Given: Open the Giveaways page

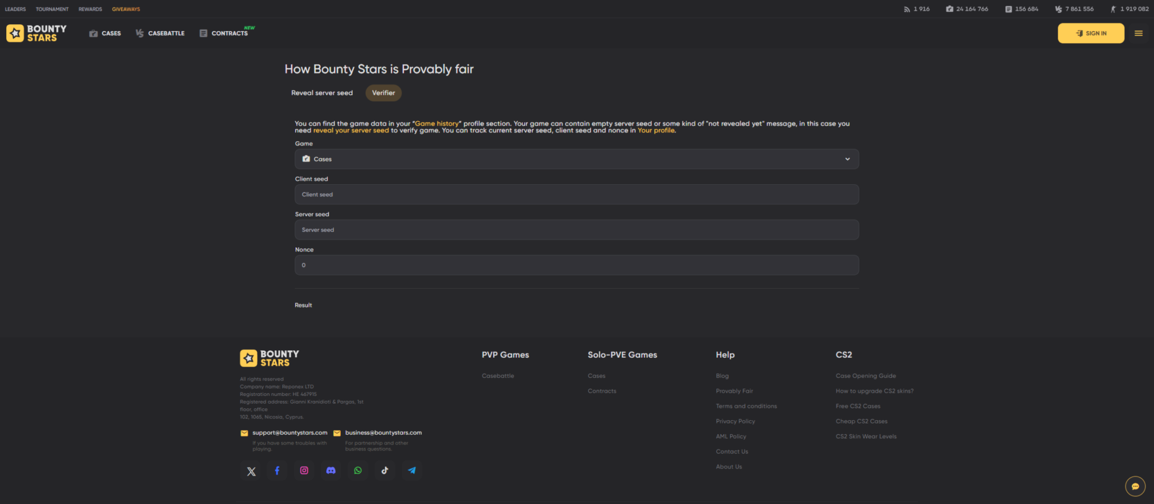Looking at the screenshot, I should 126,9.
